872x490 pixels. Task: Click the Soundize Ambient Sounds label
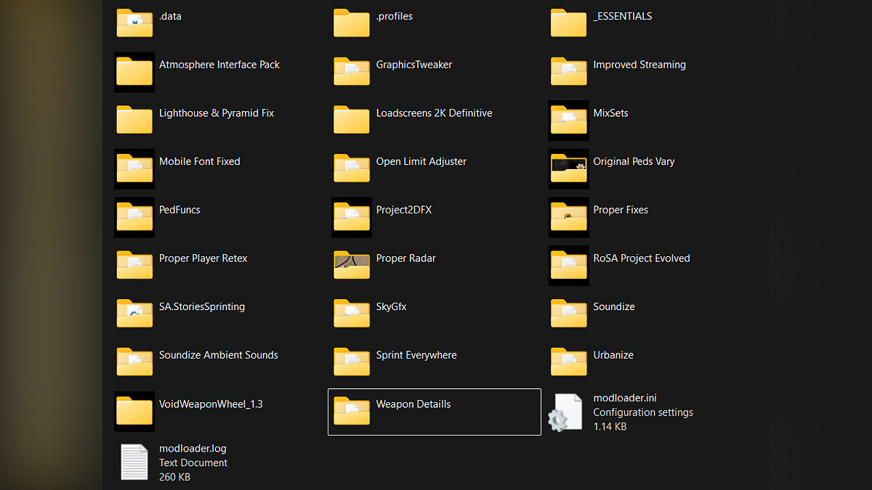(218, 355)
